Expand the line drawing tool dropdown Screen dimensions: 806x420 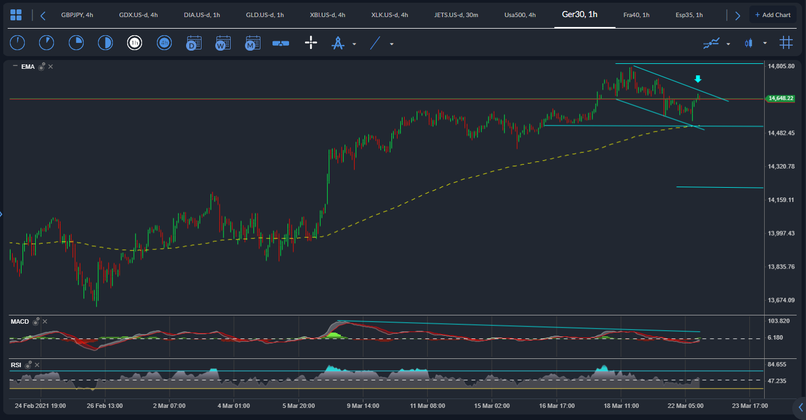tap(391, 43)
